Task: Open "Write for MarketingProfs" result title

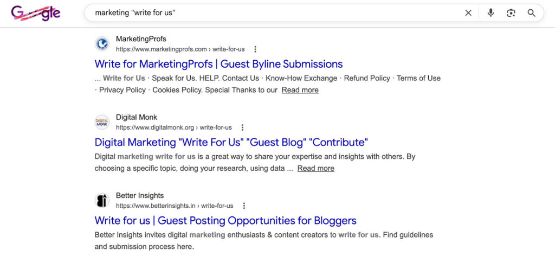Action: tap(218, 64)
